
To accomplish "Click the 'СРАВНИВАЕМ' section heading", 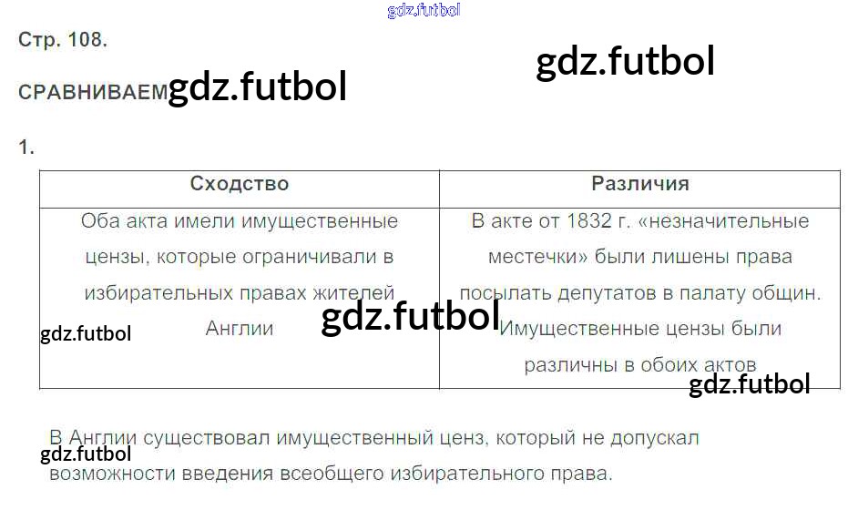I will [93, 92].
